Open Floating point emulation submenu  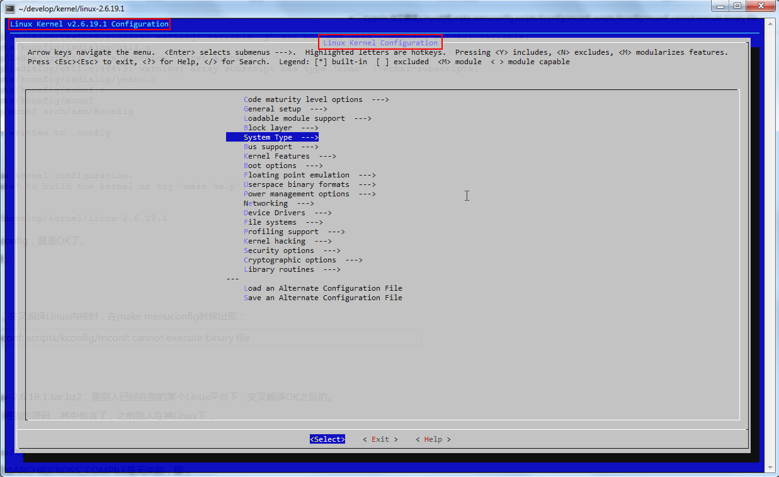310,175
